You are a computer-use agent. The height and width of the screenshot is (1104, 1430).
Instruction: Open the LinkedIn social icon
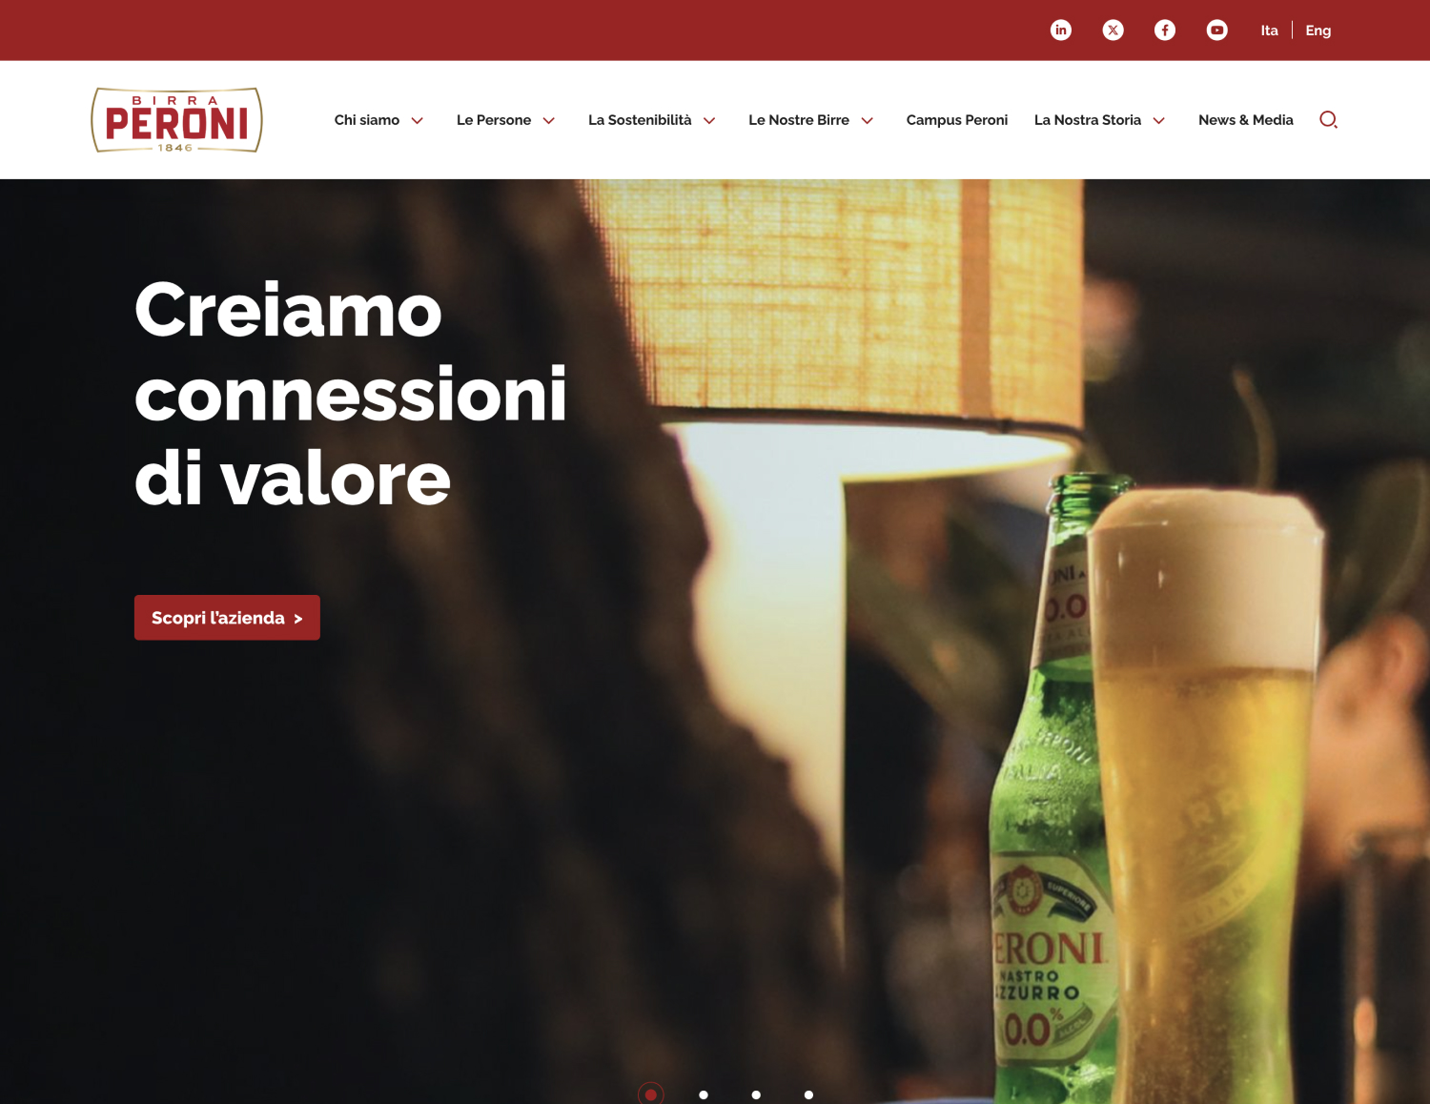(x=1060, y=31)
